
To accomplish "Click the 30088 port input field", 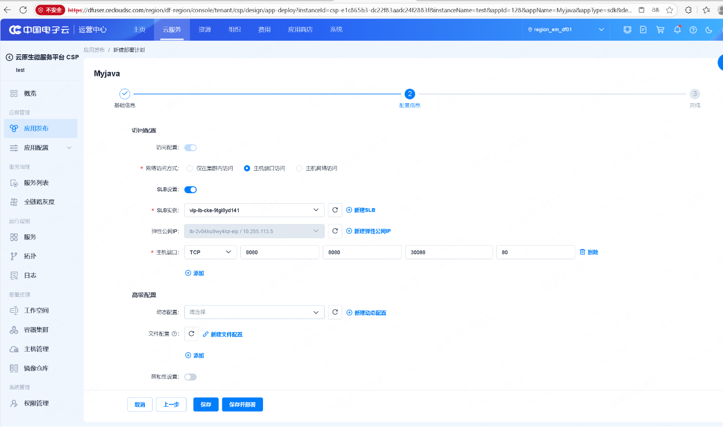I will click(449, 252).
